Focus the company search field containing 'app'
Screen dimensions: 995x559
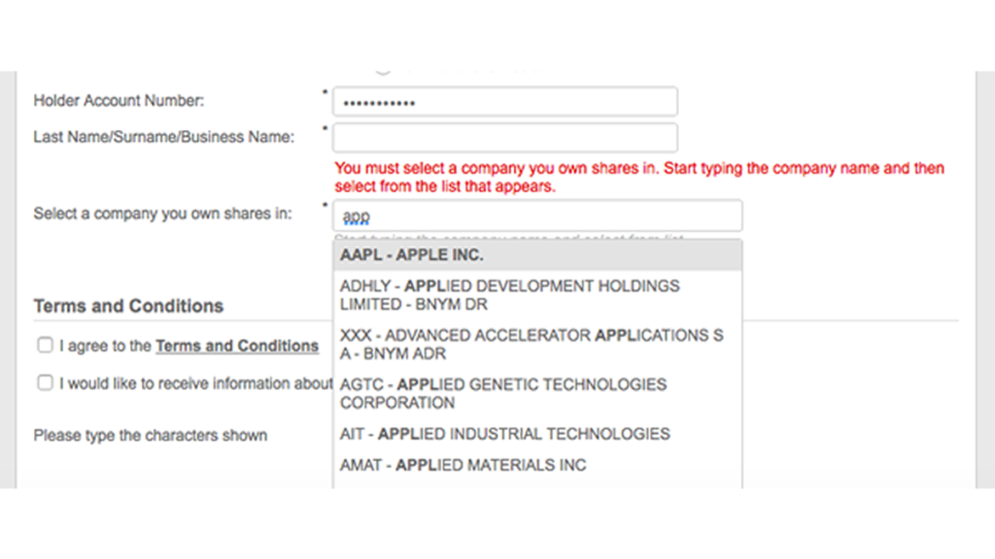click(537, 216)
